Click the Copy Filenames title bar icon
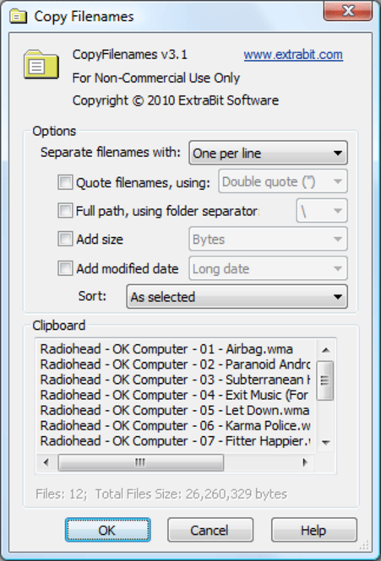Viewport: 381px width, 561px height. coord(19,17)
